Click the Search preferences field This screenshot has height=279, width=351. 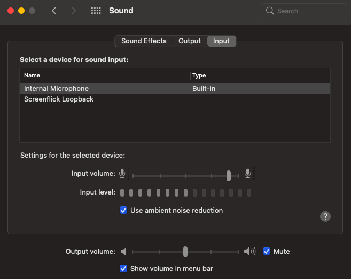pos(303,11)
